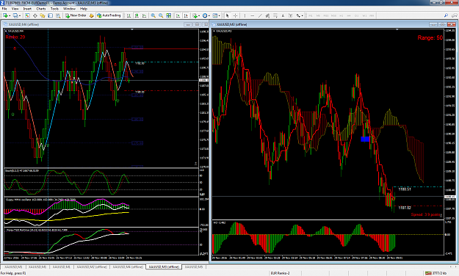Screen dimensions: 459x276
Task: Select the horizontal line tool
Action: click(253, 15)
